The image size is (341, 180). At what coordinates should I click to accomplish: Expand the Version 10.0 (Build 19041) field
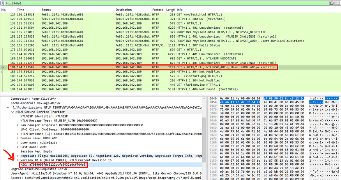coord(18,160)
